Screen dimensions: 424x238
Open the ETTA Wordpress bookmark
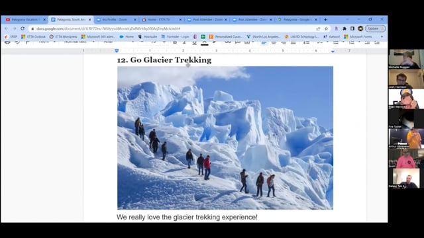[64, 36]
